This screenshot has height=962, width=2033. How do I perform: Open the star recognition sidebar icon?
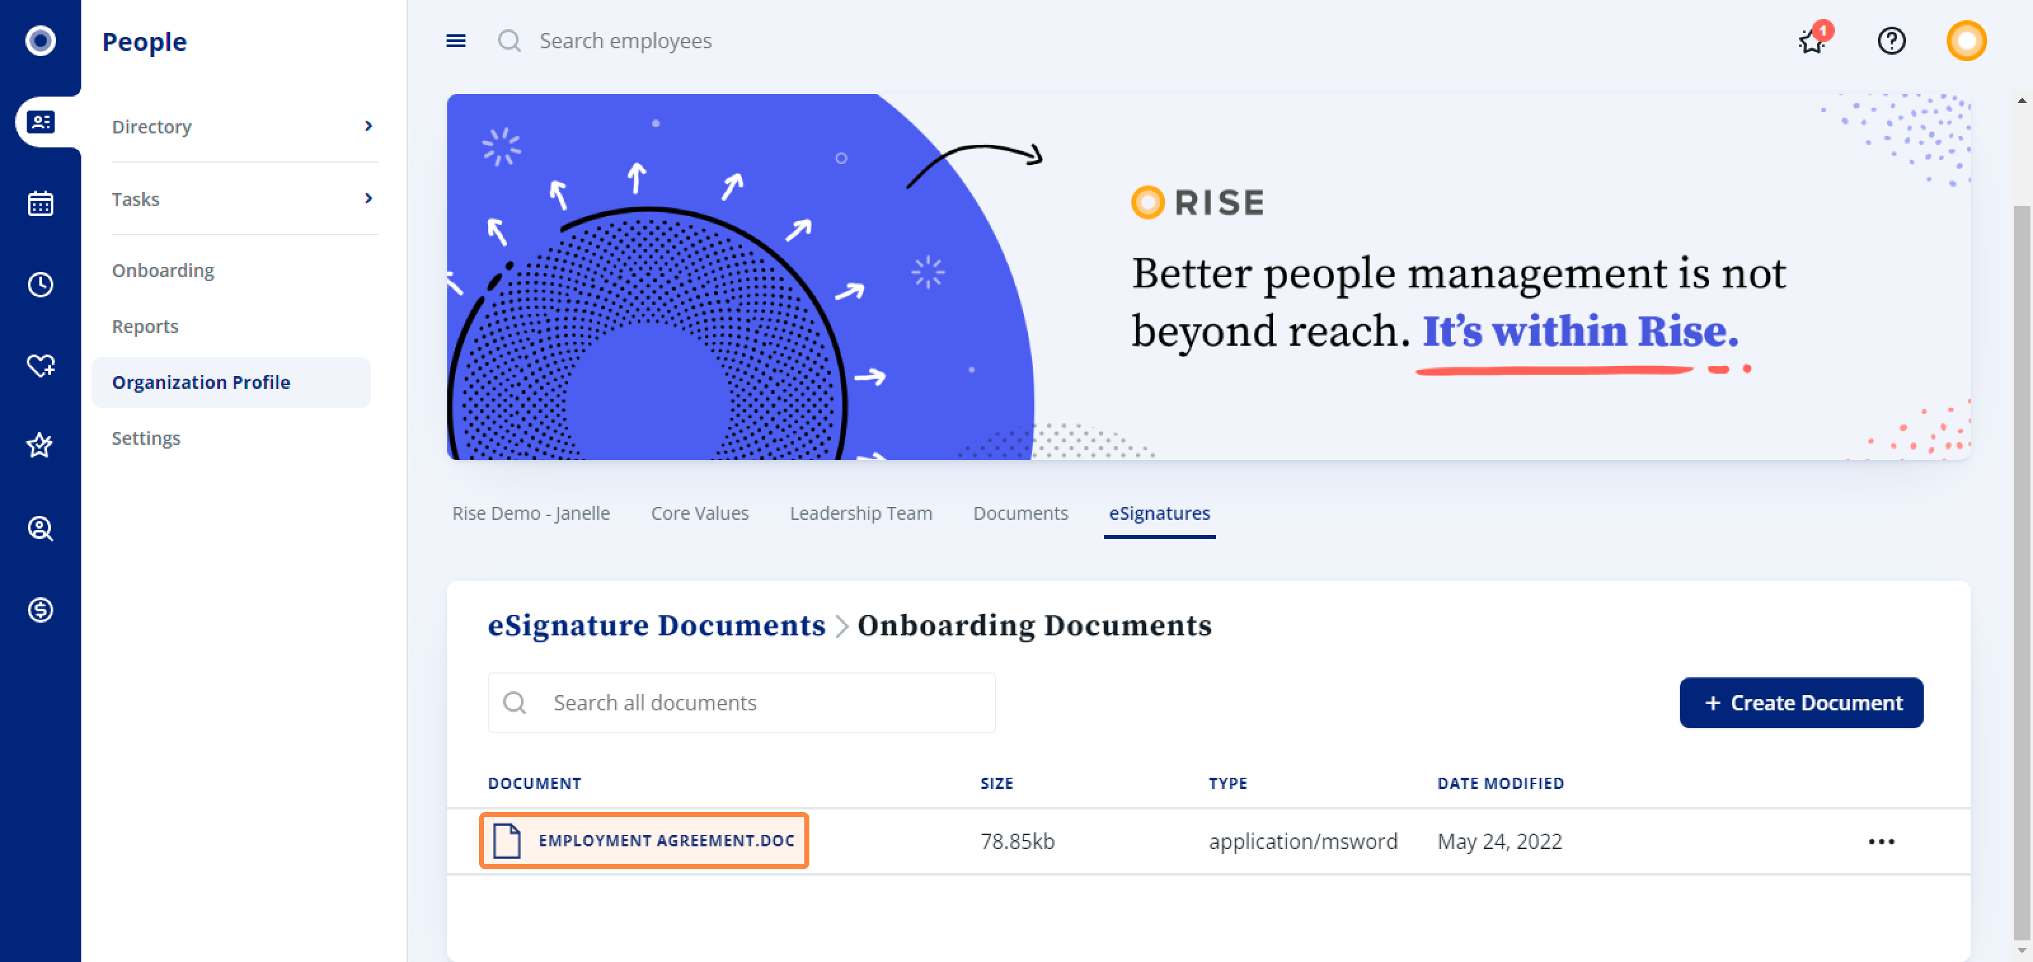tap(40, 446)
